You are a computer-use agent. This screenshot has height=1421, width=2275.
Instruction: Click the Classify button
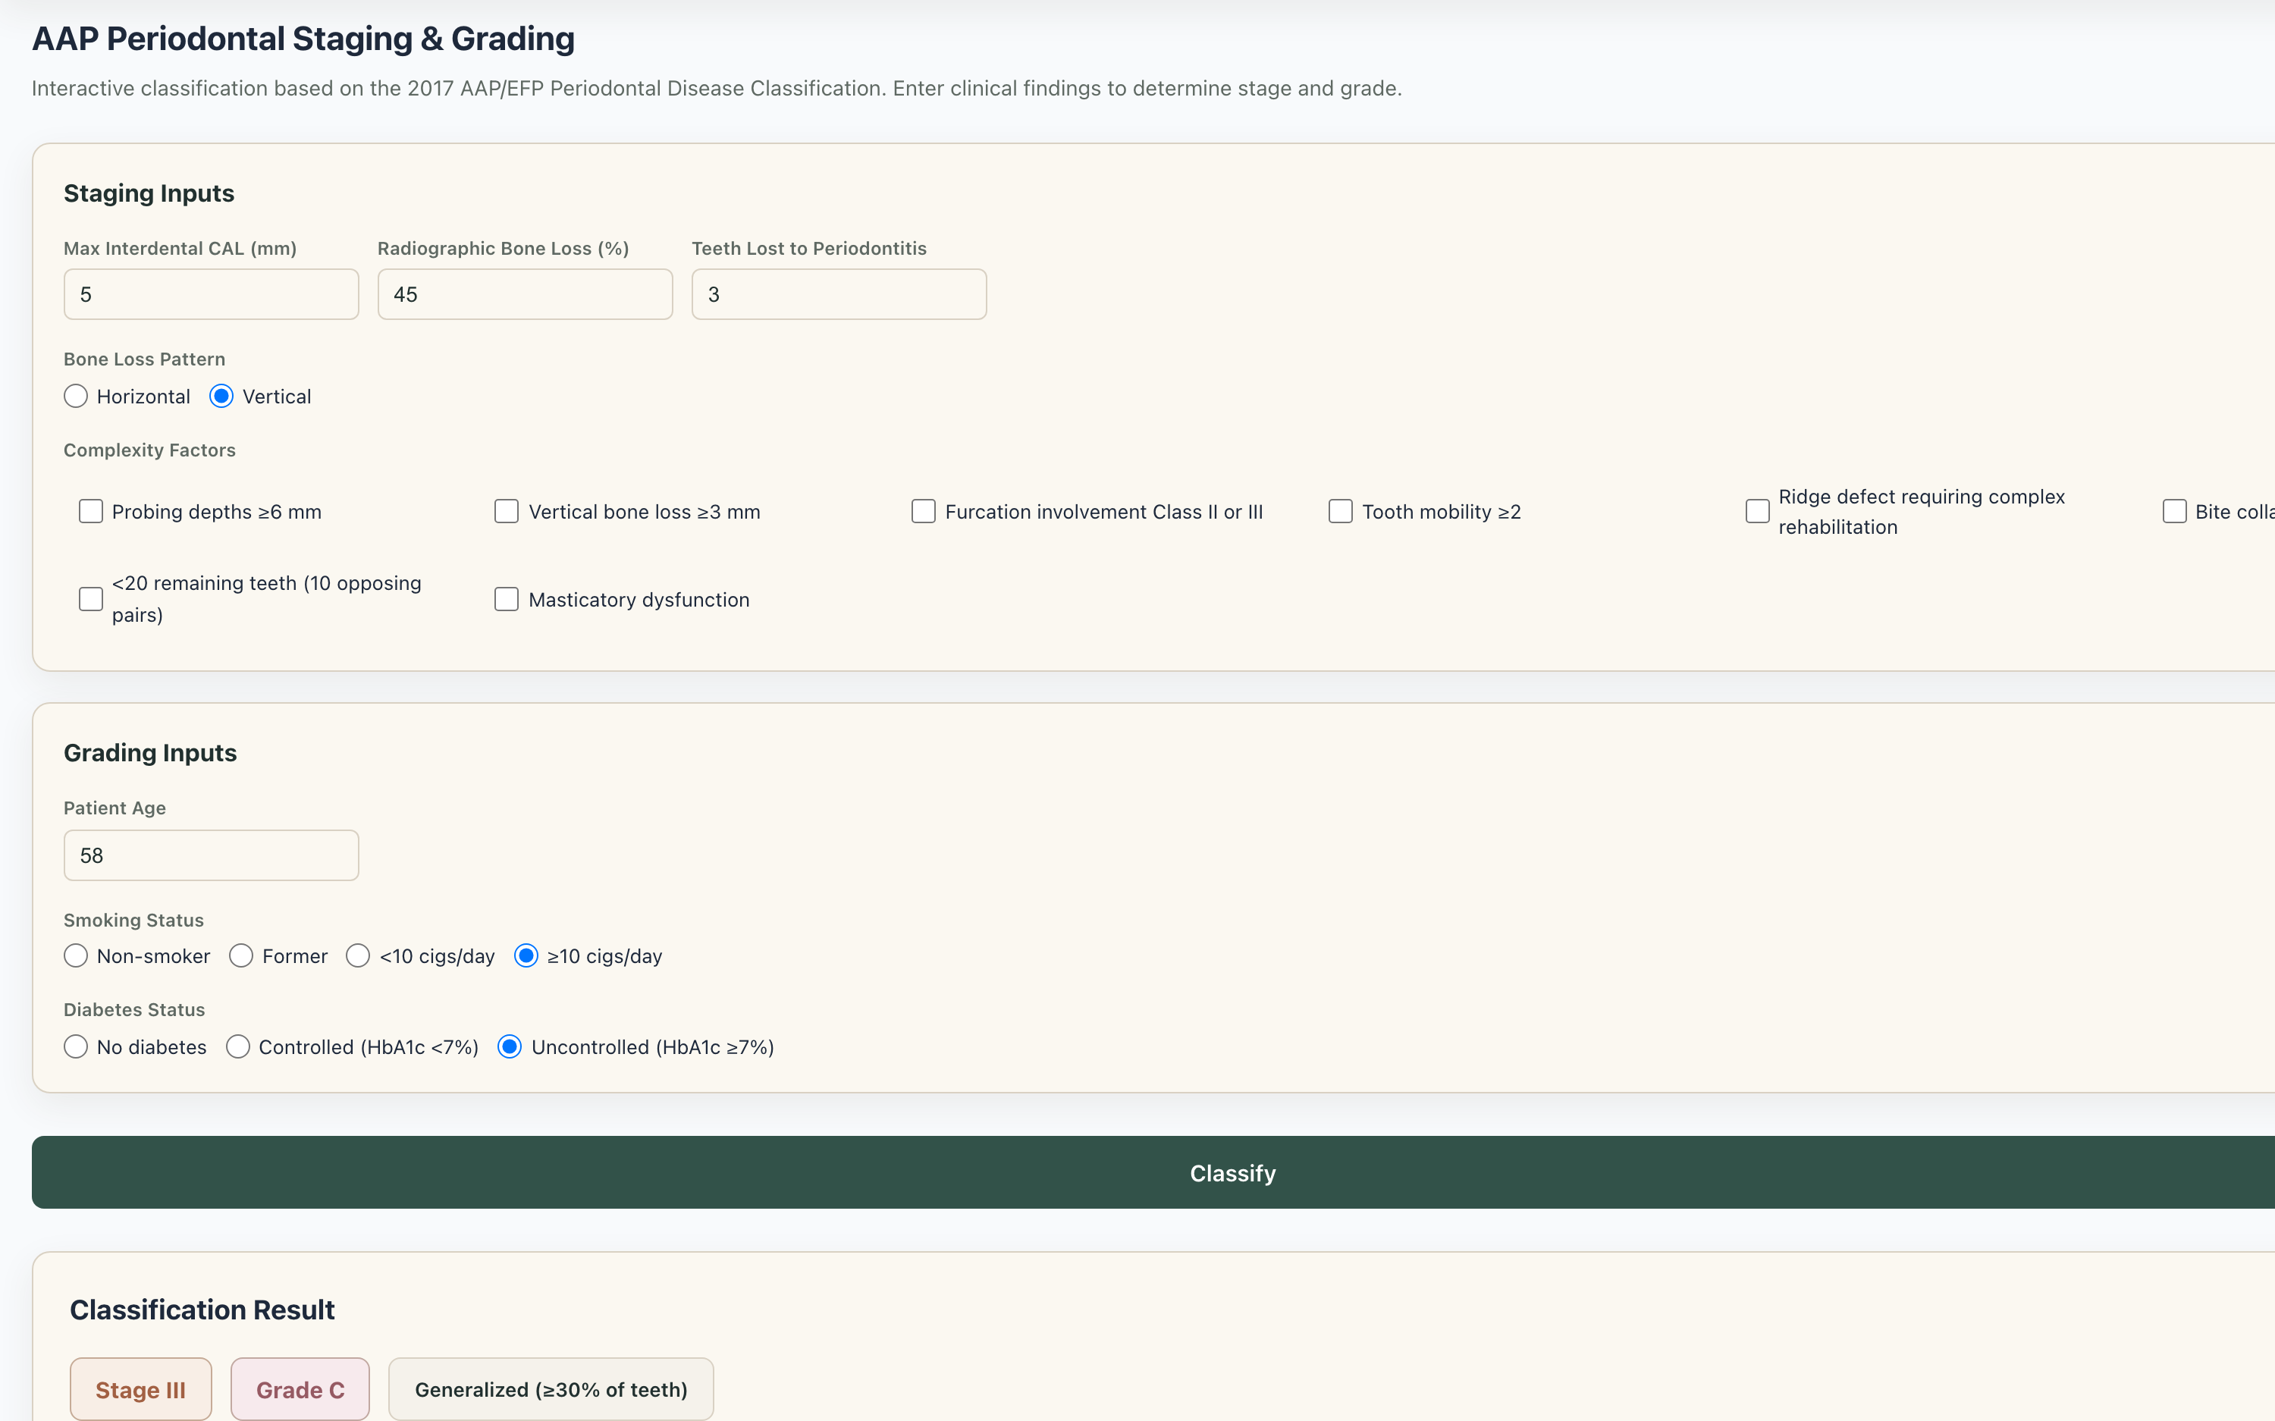point(1153,1172)
